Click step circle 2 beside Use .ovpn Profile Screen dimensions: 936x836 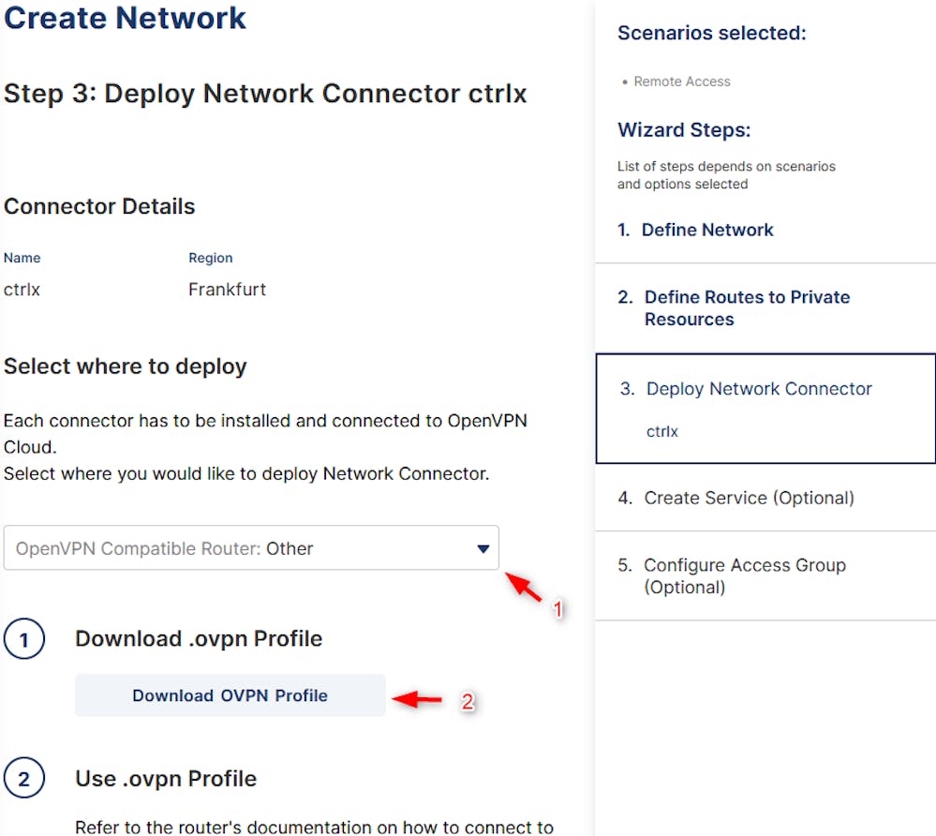23,778
